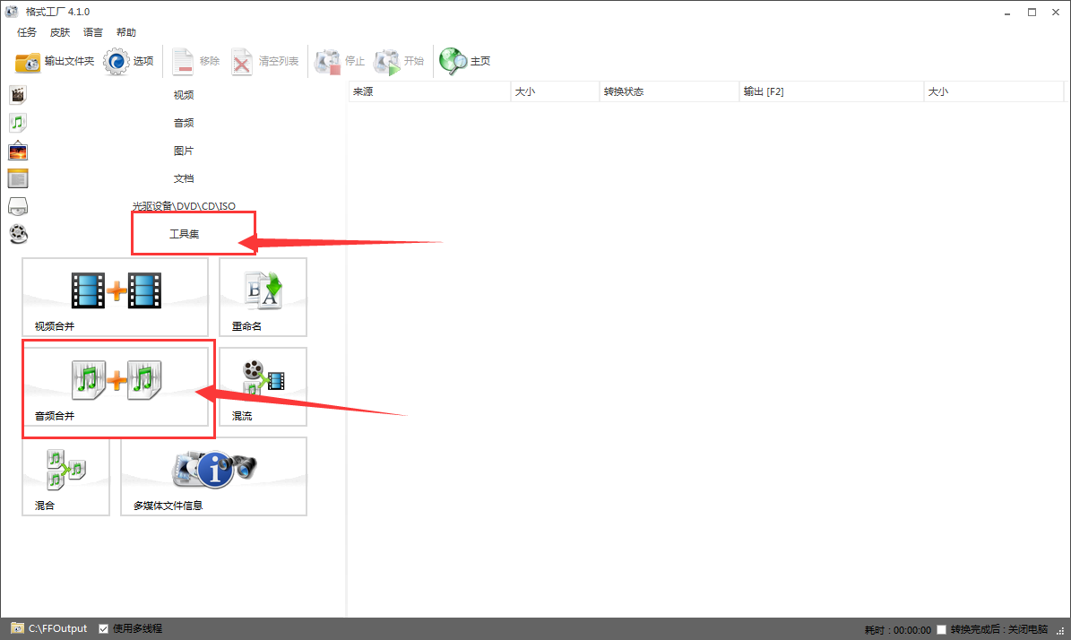The width and height of the screenshot is (1071, 640).
Task: Open the 视频合并 video joiner tool
Action: tap(116, 297)
